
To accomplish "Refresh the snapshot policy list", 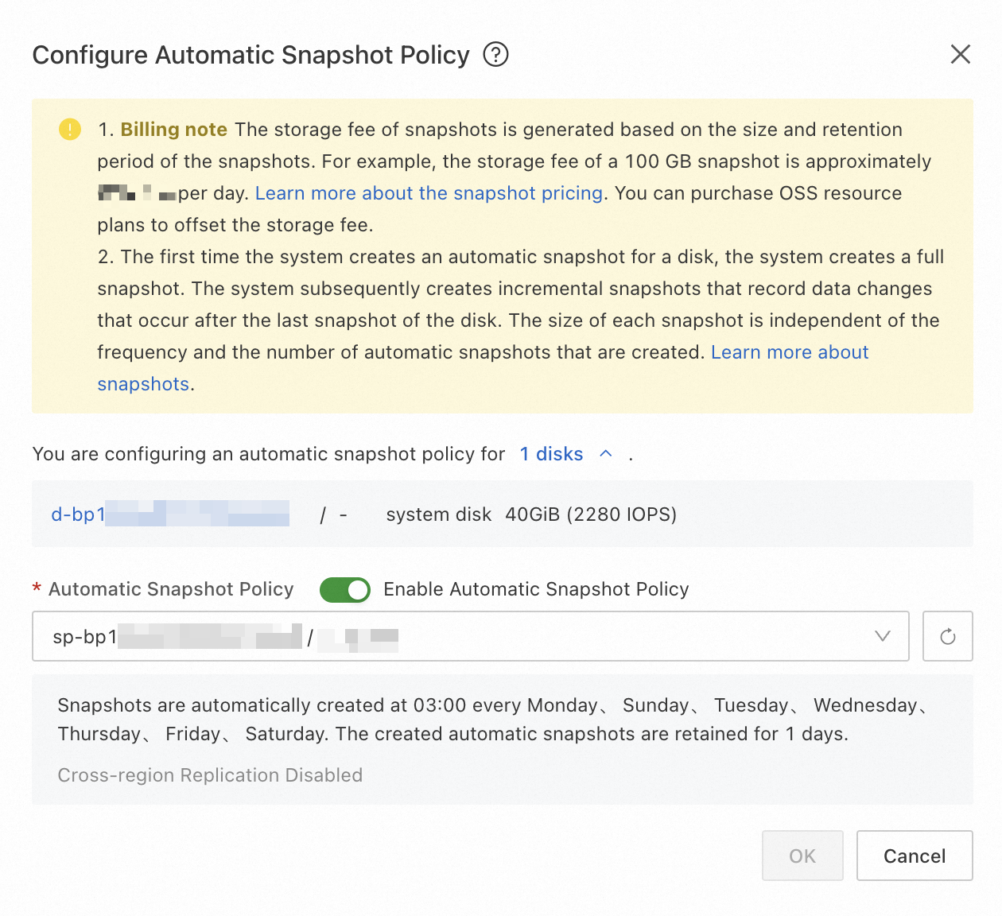I will [947, 636].
